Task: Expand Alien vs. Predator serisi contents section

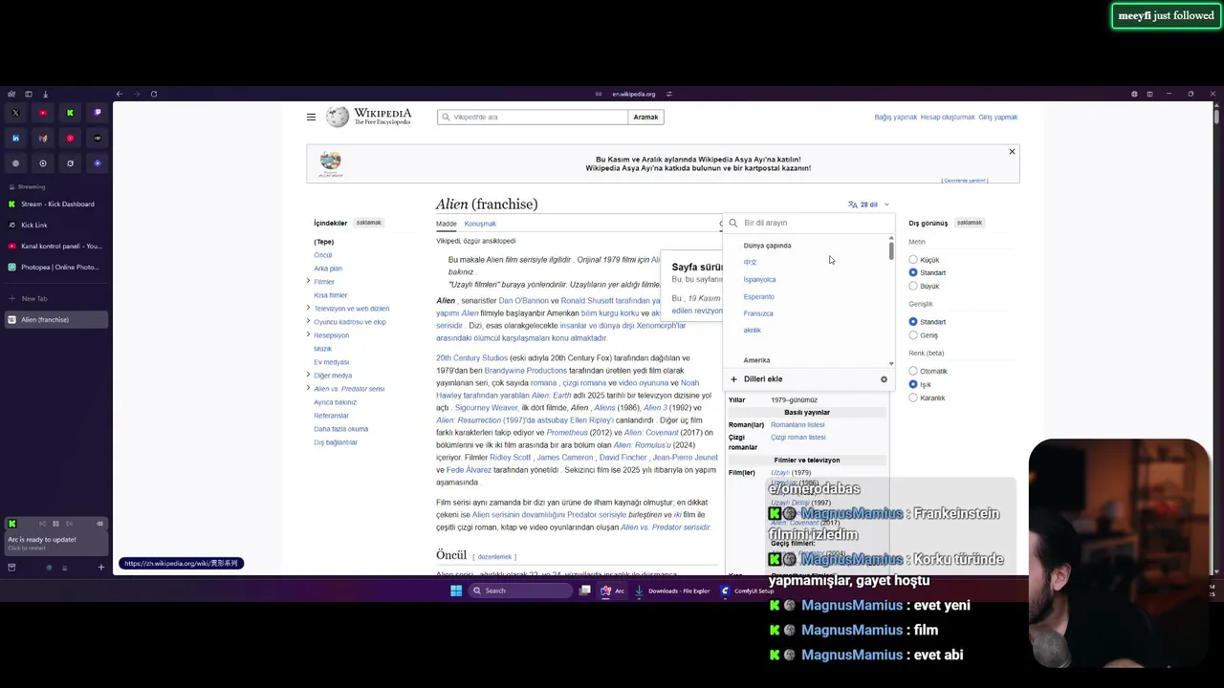Action: [x=308, y=388]
